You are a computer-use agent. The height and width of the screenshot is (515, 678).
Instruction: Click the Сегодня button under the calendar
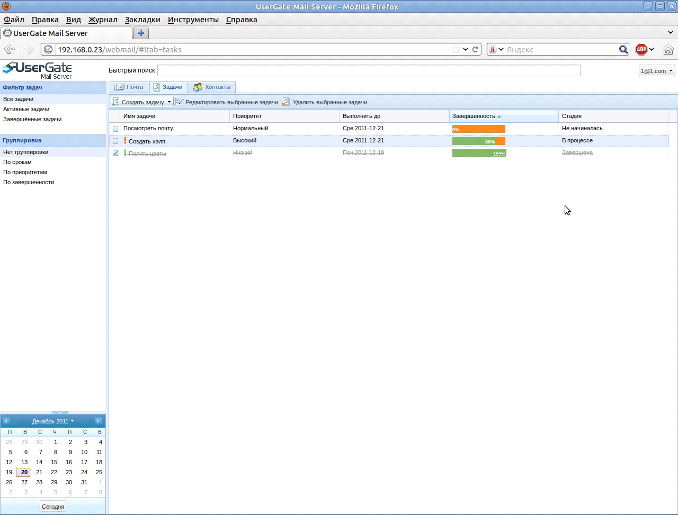pos(53,507)
